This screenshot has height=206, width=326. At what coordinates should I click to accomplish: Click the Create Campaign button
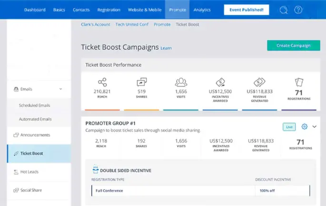(293, 45)
